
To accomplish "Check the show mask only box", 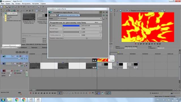I will (87, 38).
